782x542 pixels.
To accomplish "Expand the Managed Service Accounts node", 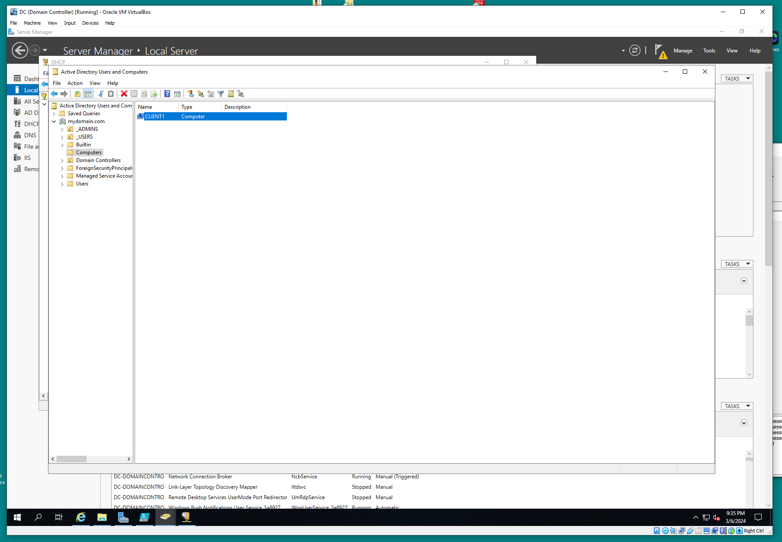I will 62,176.
